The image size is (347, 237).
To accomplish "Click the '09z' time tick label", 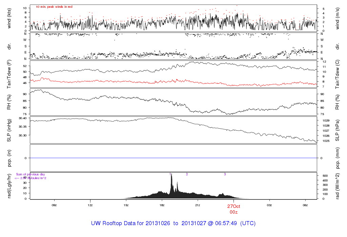I will (x=54, y=205).
